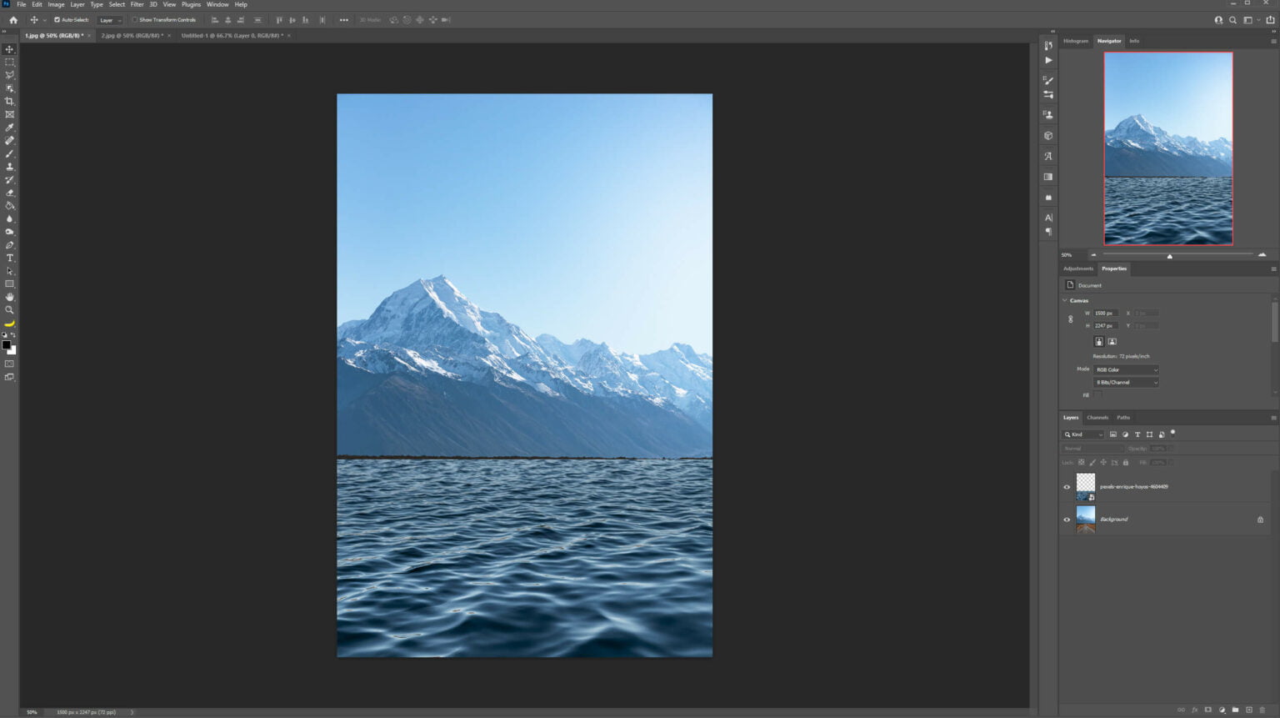Toggle the layer filter on/off switch
Image resolution: width=1280 pixels, height=718 pixels.
[x=1172, y=433]
